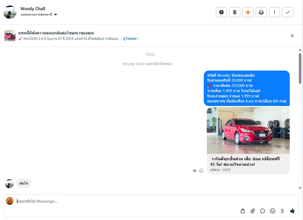Image resolution: width=303 pixels, height=220 pixels.
Task: Open the red Mazda3 photo in chat
Action: 248,130
